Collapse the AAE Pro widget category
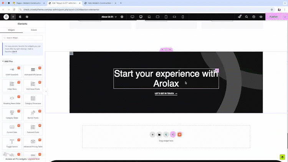The width and height of the screenshot is (288, 162). [x=8, y=61]
